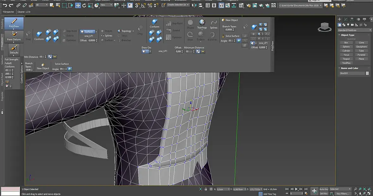The width and height of the screenshot is (373, 196).
Task: Click the Defaults brush settings icon
Action: 14,49
